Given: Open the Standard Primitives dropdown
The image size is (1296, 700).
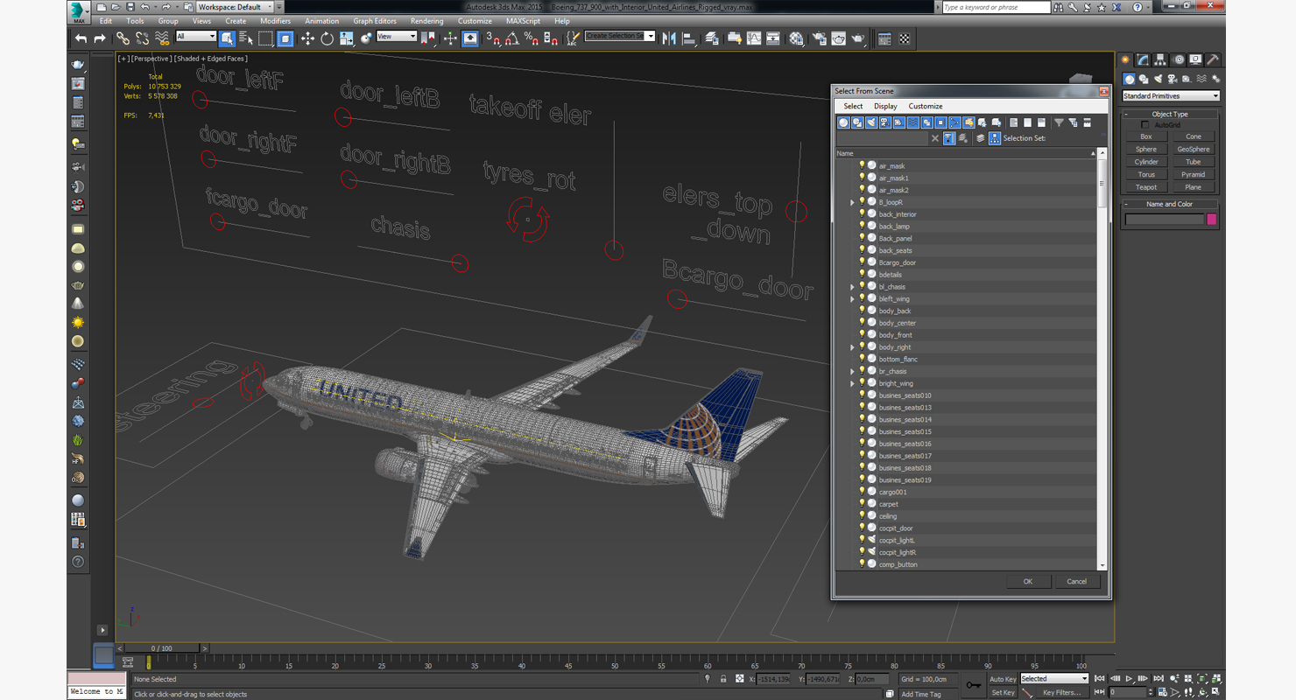Looking at the screenshot, I should tap(1171, 96).
